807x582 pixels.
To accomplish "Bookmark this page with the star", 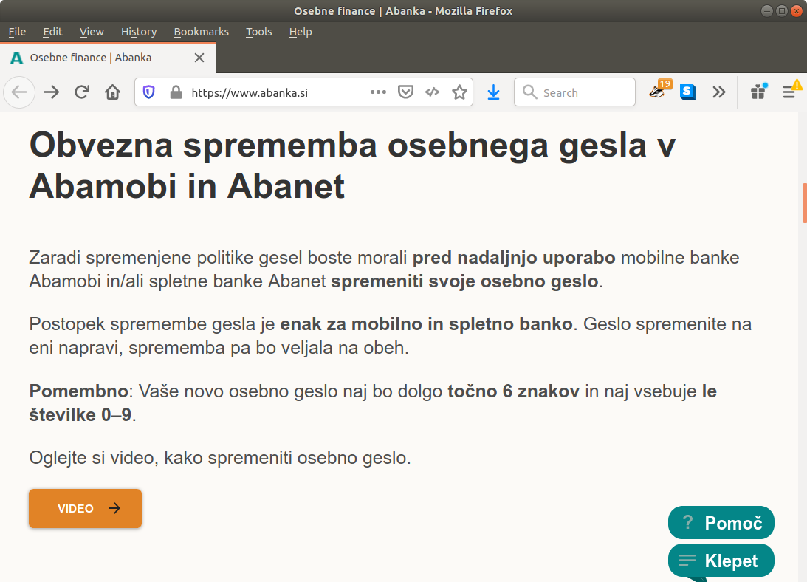I will tap(459, 92).
